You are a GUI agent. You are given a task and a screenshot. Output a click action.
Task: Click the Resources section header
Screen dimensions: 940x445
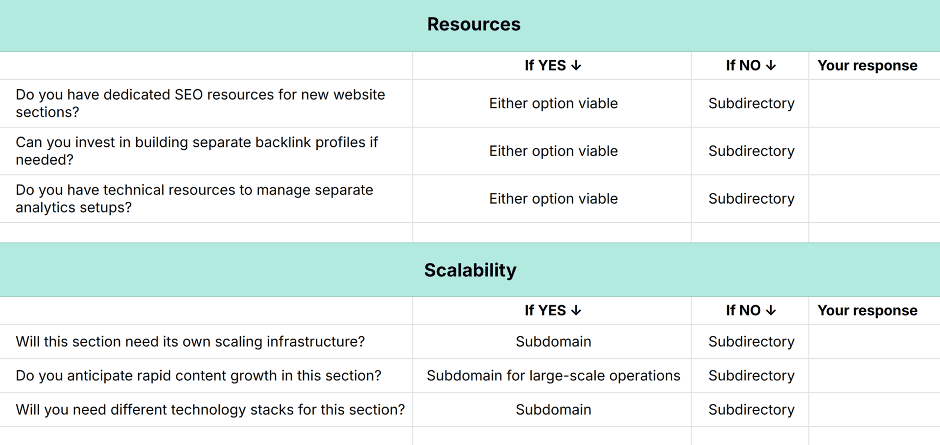473,24
